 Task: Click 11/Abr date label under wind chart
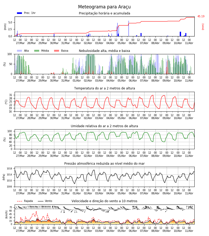click(189, 231)
